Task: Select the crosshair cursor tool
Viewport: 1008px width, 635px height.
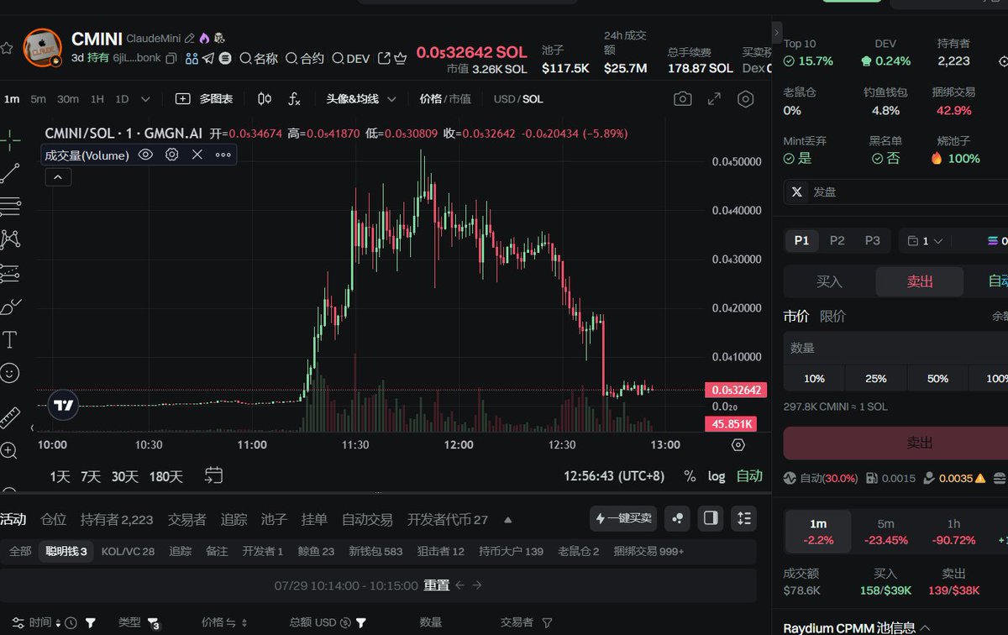Action: pos(10,140)
